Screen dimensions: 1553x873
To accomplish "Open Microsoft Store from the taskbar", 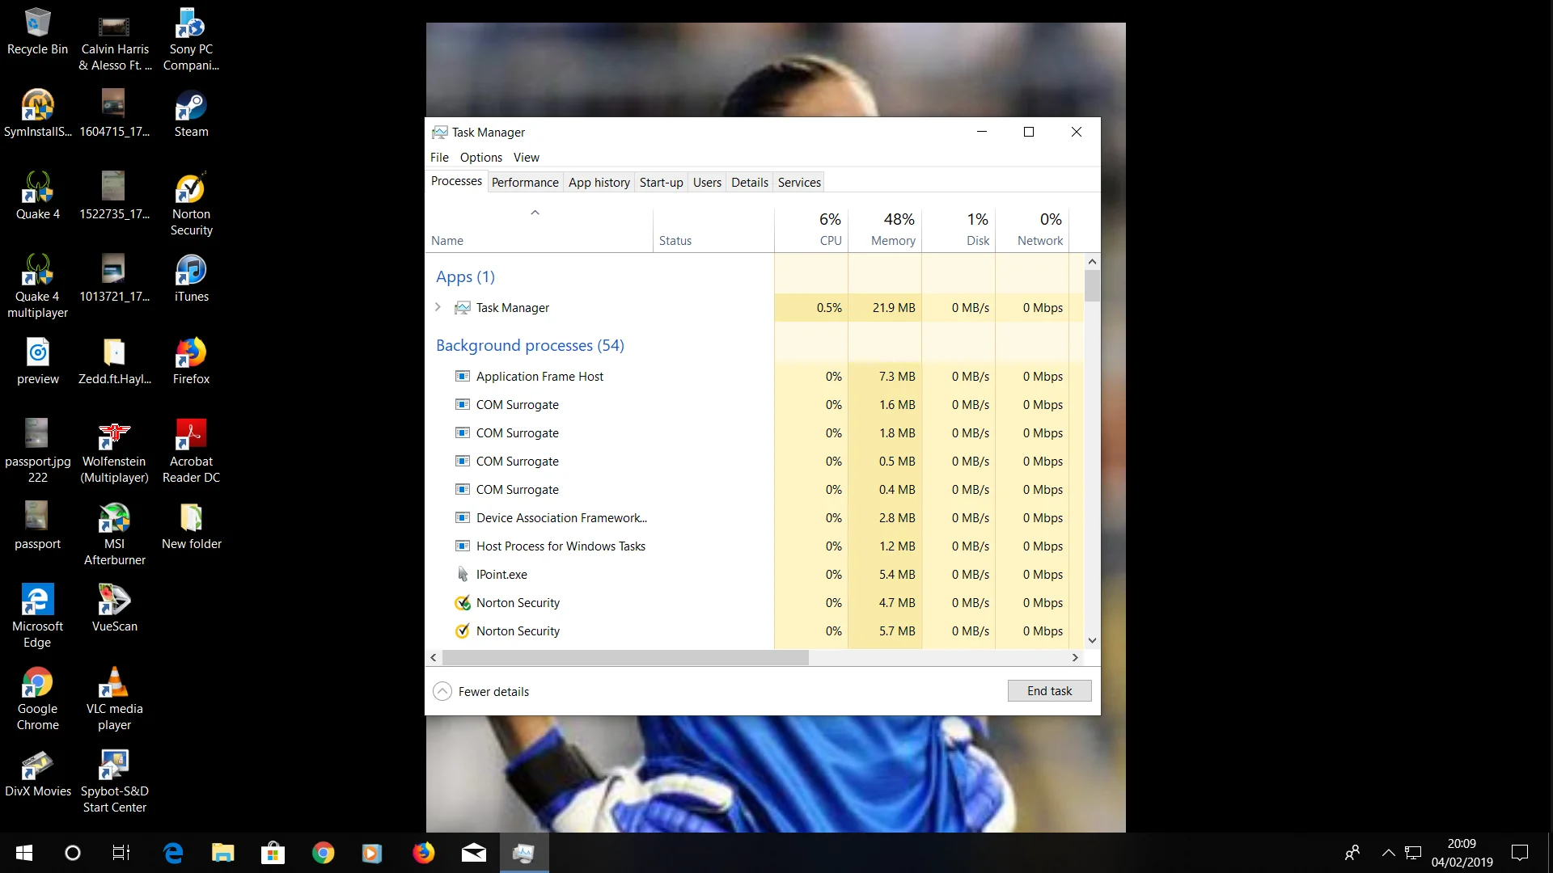I will pyautogui.click(x=273, y=853).
